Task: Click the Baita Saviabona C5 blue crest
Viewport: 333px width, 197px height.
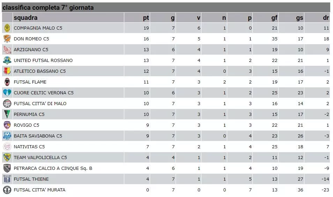Action: pos(7,136)
